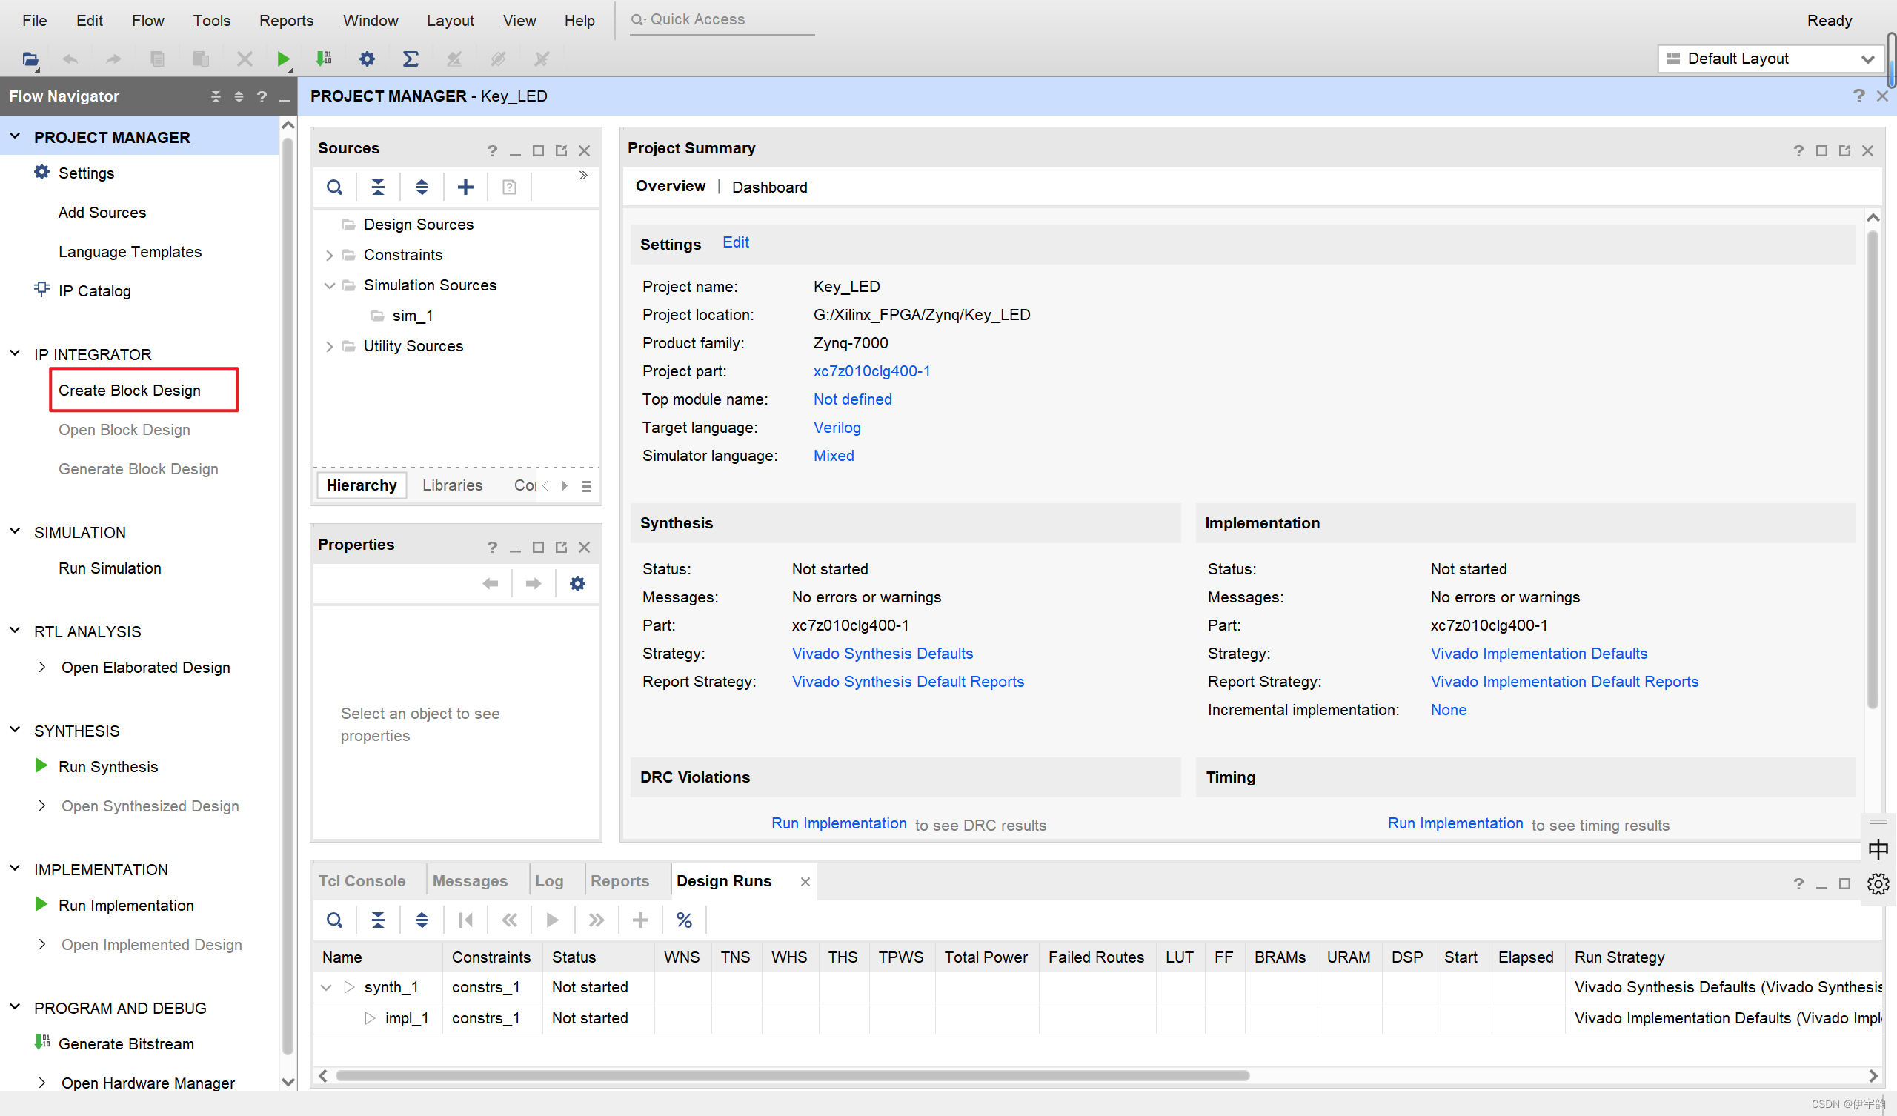Click Vivado Synthesis Defaults link

click(883, 654)
